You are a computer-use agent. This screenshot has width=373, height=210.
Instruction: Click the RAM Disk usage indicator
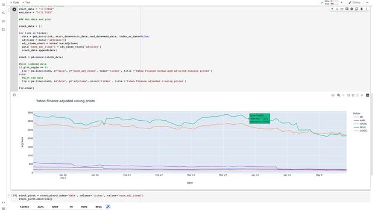click(x=332, y=2)
